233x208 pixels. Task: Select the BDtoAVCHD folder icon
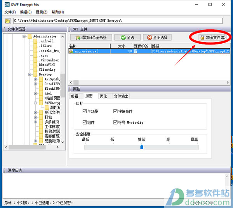(x=35, y=65)
